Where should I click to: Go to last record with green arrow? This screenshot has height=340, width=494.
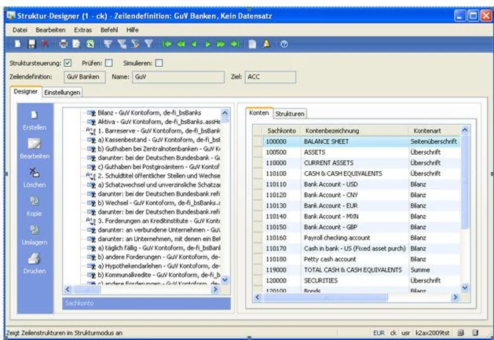235,44
